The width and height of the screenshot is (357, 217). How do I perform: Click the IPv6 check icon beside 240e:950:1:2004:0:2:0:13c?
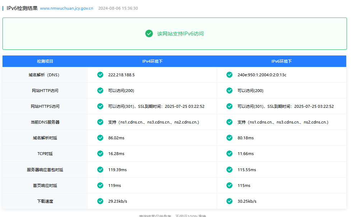coord(229,75)
